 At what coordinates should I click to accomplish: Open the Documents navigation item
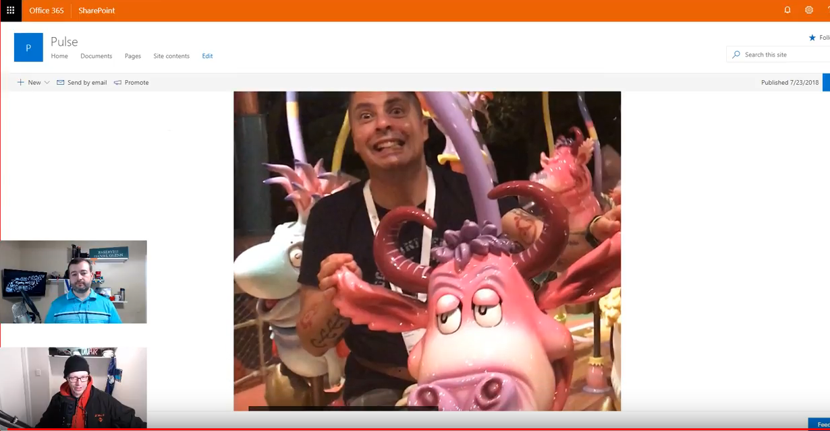[x=96, y=56]
